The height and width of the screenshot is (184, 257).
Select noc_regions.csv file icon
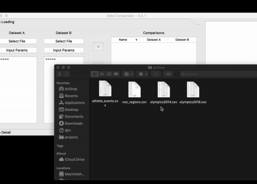tap(134, 89)
